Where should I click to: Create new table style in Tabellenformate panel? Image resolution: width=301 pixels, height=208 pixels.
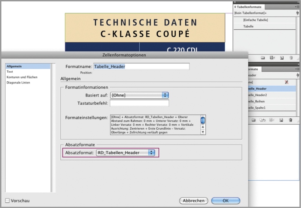pyautogui.click(x=282, y=58)
